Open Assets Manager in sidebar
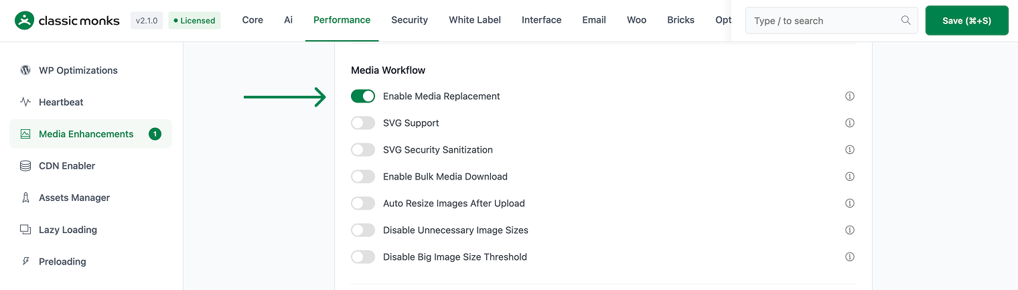This screenshot has height=290, width=1018. tap(90, 198)
